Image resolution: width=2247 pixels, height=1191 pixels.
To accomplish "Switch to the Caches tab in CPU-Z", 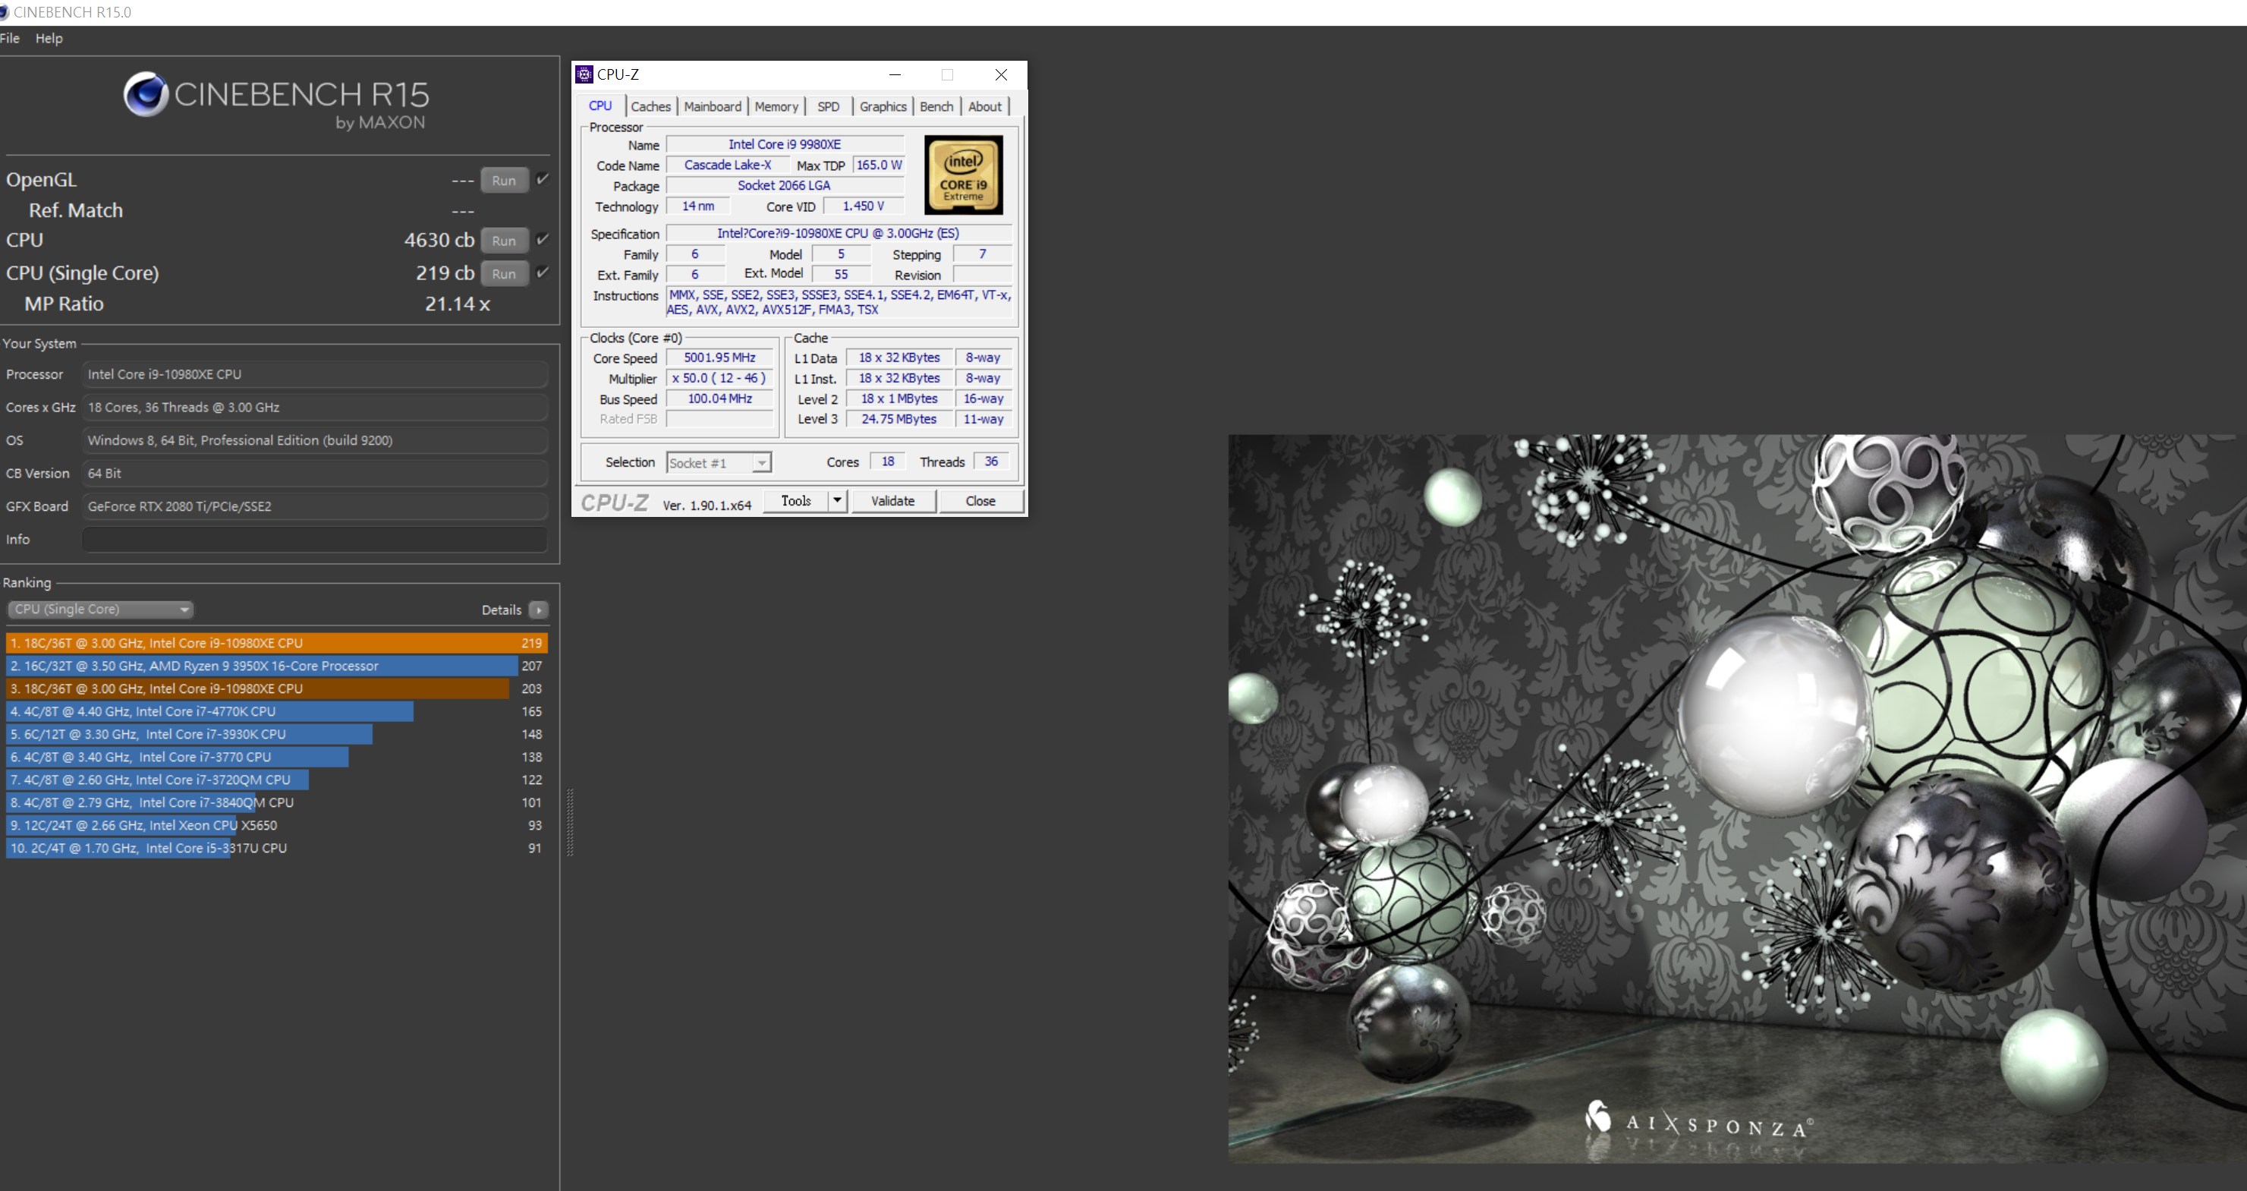I will pyautogui.click(x=650, y=106).
